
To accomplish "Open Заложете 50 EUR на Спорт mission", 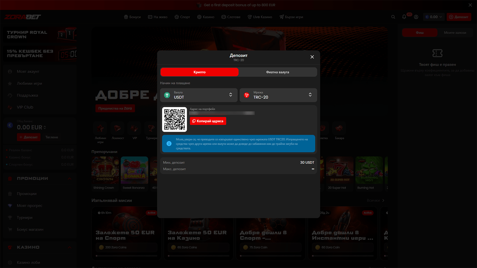I will [x=126, y=234].
